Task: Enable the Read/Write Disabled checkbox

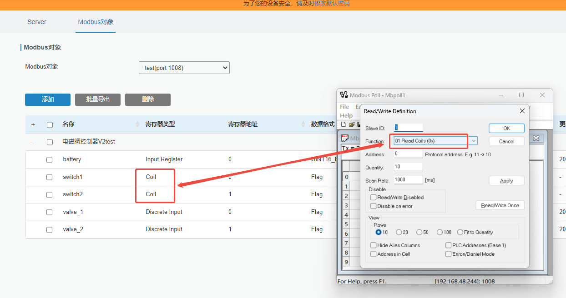Action: [x=374, y=198]
